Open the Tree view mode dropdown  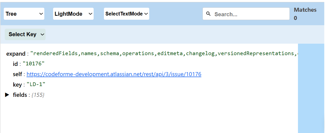[x=24, y=14]
